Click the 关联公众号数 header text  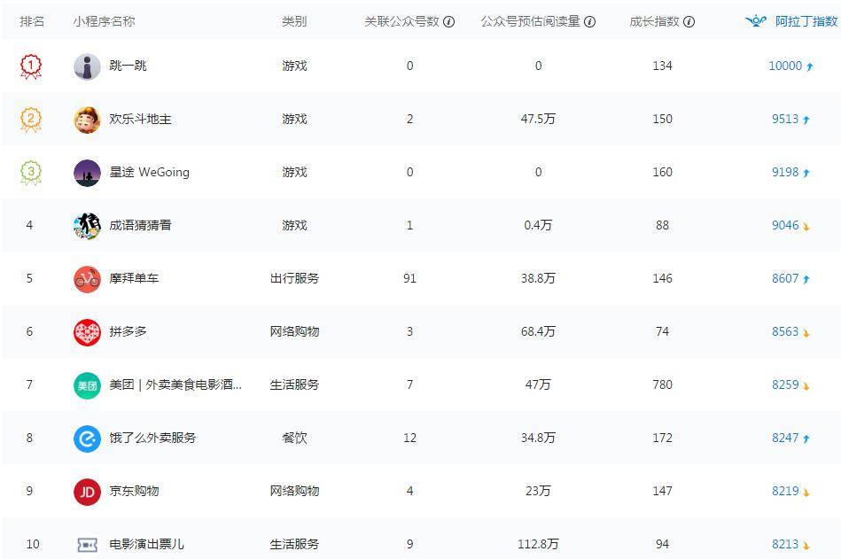click(401, 21)
